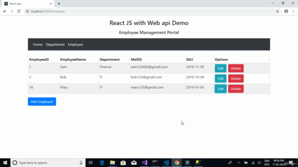Select the React App browser tab
The width and height of the screenshot is (298, 167).
[28, 4]
